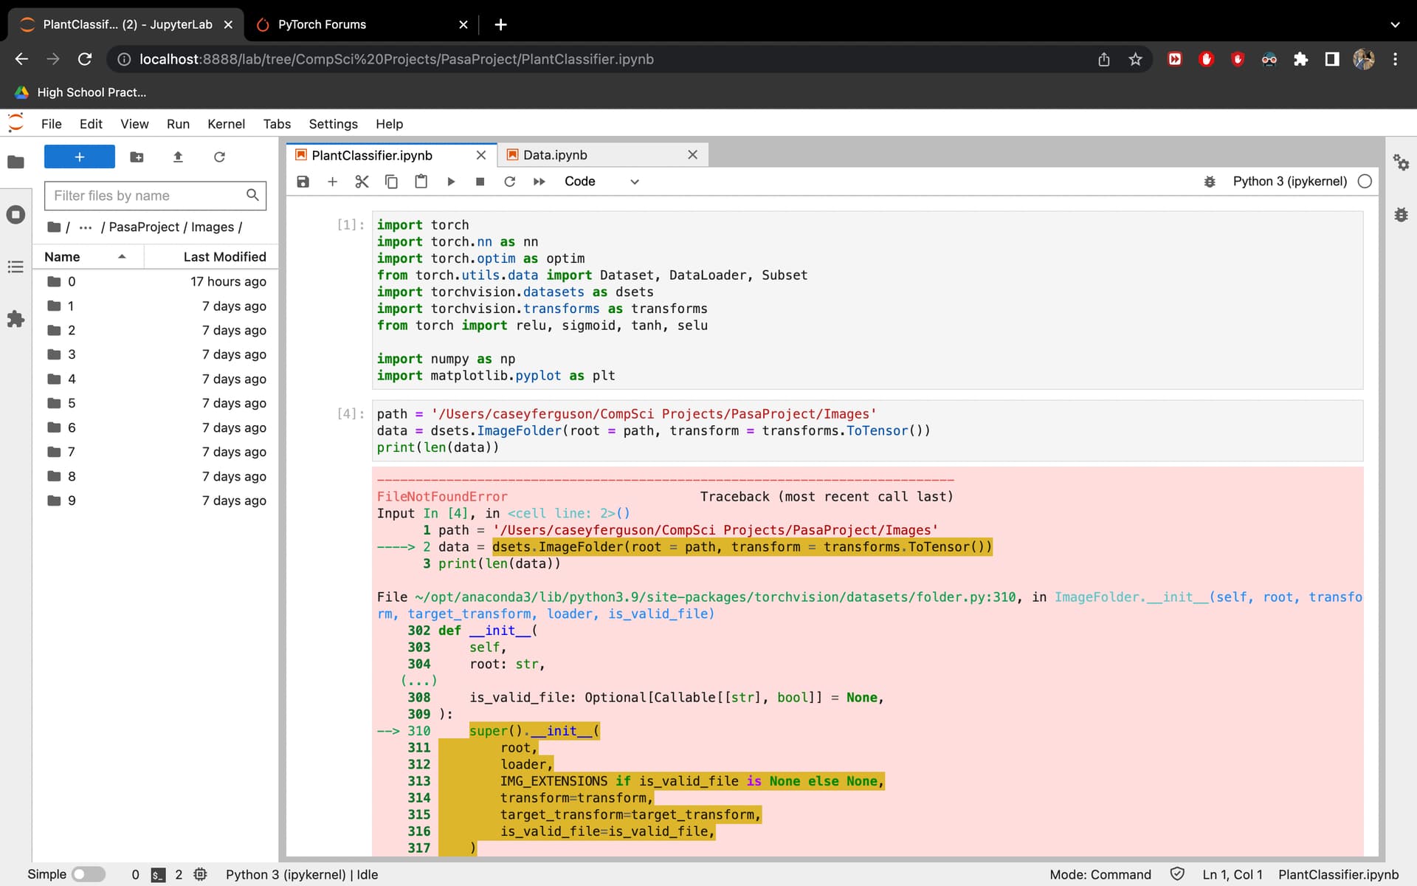Copy the selected cell
Viewport: 1417px width, 886px height.
pyautogui.click(x=391, y=181)
